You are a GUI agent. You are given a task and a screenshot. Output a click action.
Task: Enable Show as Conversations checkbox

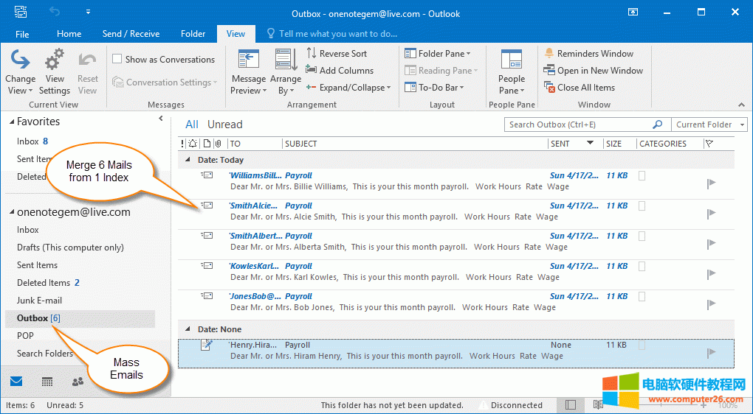(117, 60)
